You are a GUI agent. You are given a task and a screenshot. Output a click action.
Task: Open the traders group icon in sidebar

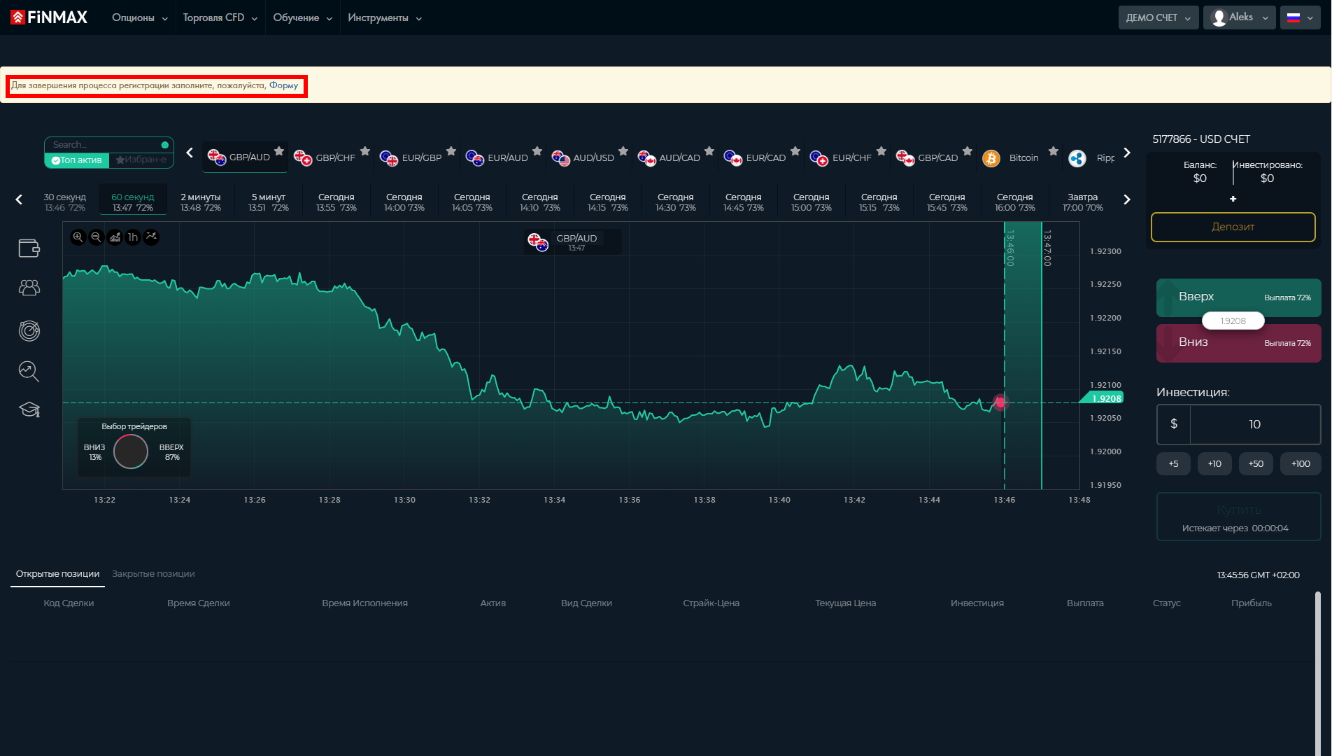point(29,288)
